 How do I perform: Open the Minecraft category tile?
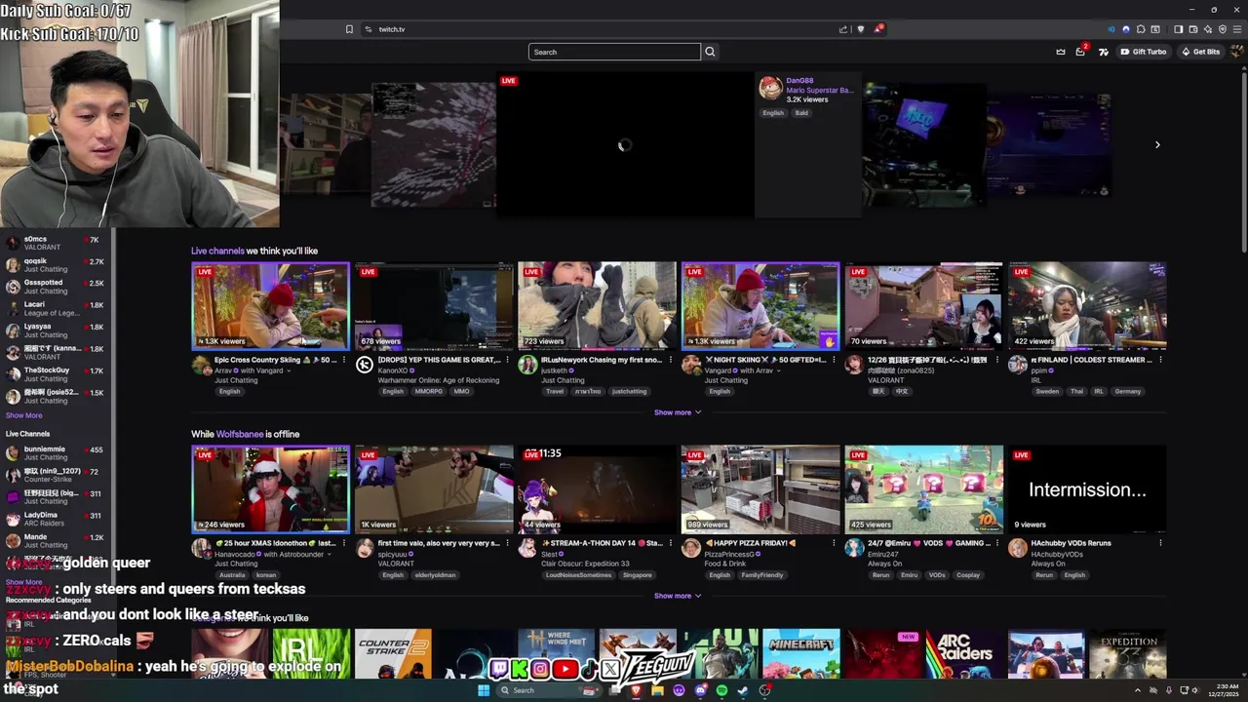click(801, 653)
